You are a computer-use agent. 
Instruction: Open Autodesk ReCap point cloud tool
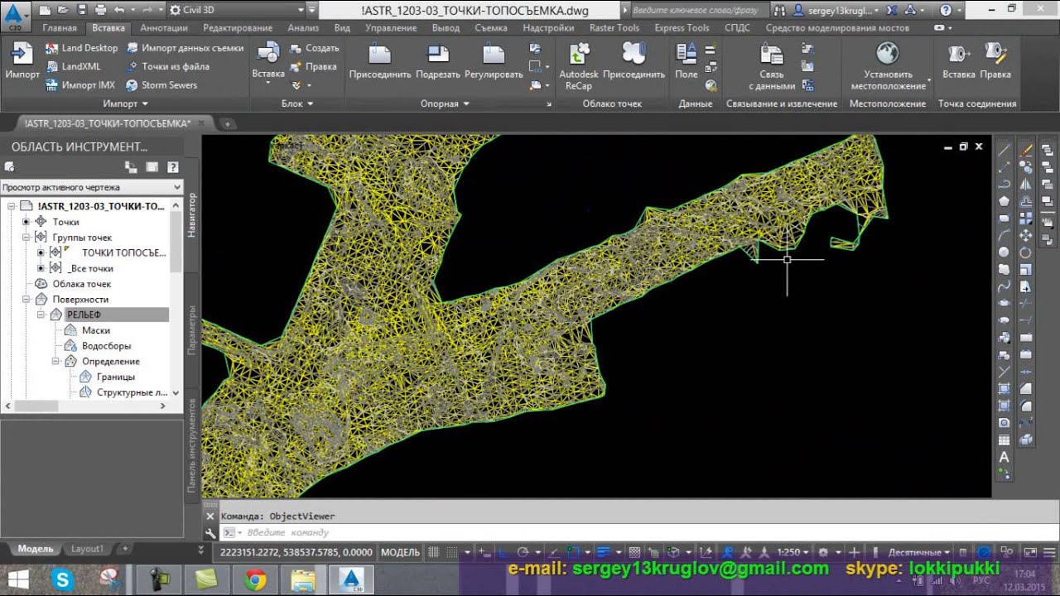579,56
